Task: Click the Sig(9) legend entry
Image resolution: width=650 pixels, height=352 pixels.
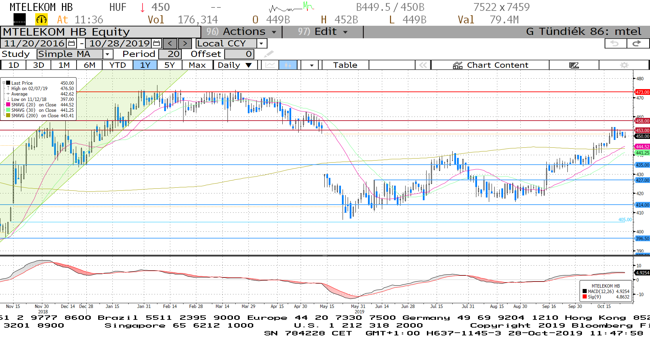Action: (606, 297)
